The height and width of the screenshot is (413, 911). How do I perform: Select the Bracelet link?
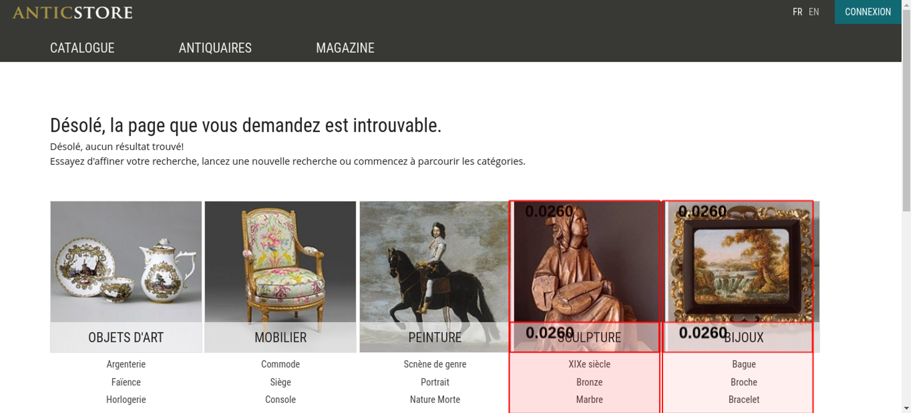(x=744, y=399)
